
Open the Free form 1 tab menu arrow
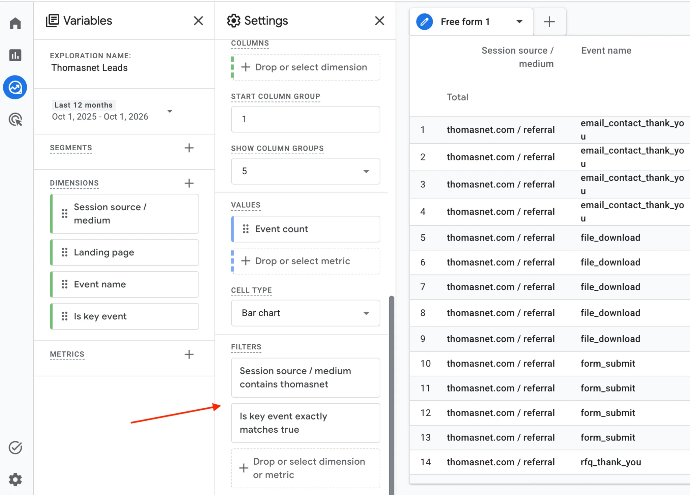click(x=519, y=22)
